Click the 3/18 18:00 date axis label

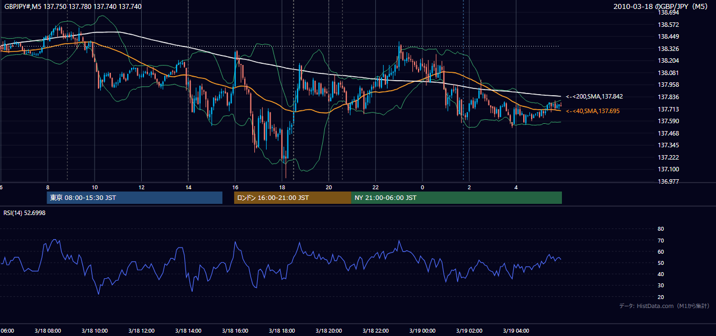click(x=281, y=330)
